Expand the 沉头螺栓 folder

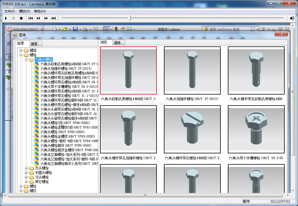pyautogui.click(x=26, y=177)
